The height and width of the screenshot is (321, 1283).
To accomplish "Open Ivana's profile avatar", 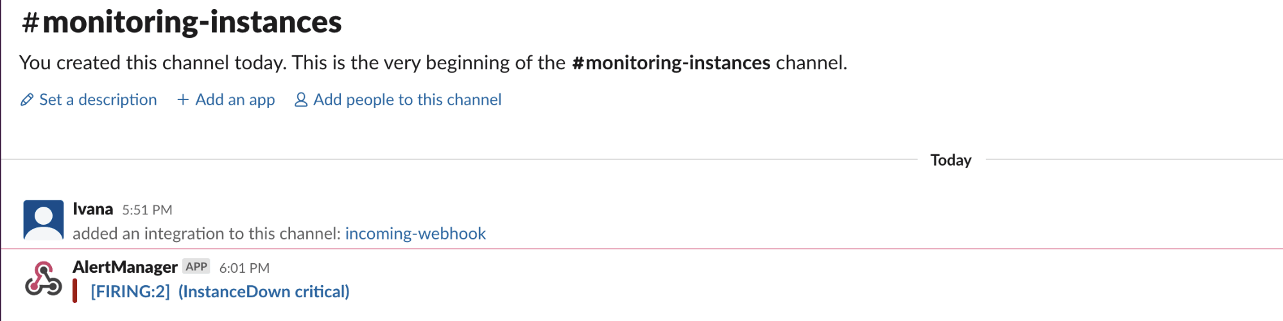I will pos(43,220).
